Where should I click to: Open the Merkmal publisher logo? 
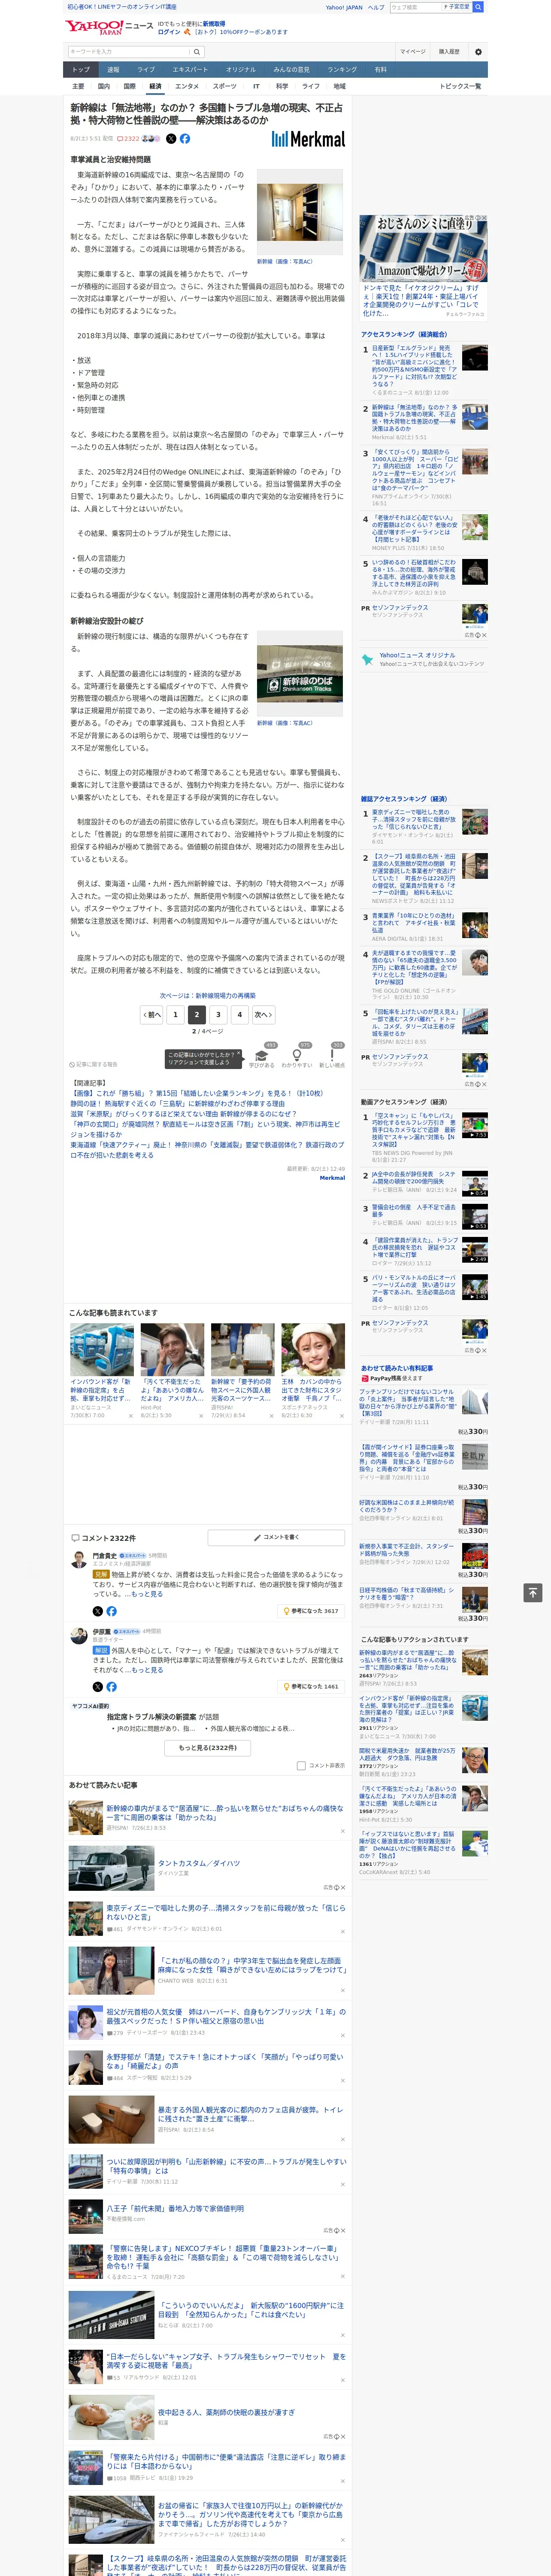[308, 139]
